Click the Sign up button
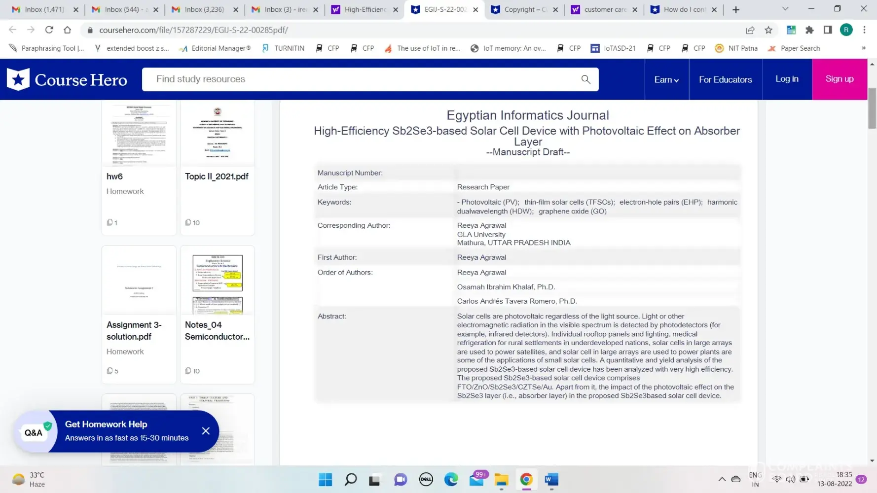 coord(839,79)
